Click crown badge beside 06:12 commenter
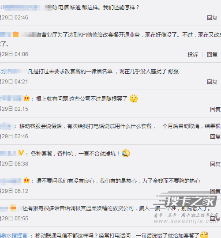The image size is (221, 238). (x=26, y=181)
